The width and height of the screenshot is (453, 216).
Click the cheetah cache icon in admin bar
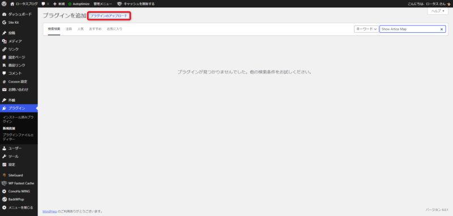click(119, 4)
